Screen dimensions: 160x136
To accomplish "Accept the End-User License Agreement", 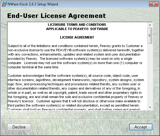I will [x=141, y=127].
